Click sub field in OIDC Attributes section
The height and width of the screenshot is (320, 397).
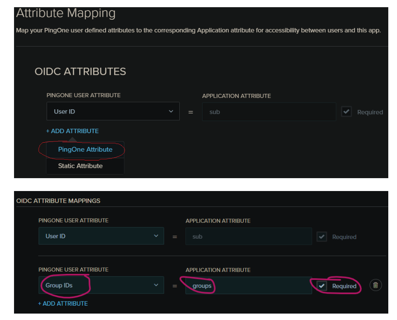[x=269, y=112]
